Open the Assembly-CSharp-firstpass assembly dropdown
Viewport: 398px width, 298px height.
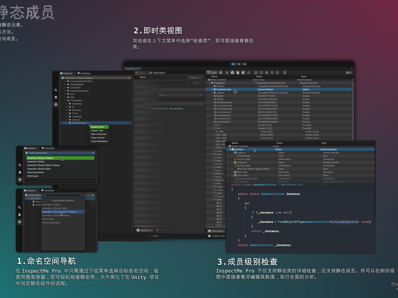[96, 78]
